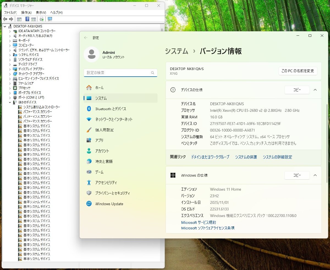Select the Bluetooth とデバイス settings icon
Screen dimensions: 330x270
point(89,109)
